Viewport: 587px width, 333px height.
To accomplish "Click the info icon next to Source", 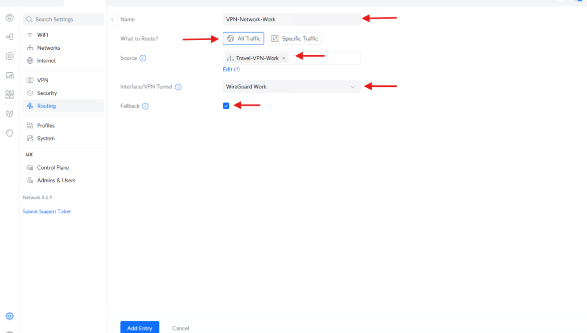I will click(143, 58).
